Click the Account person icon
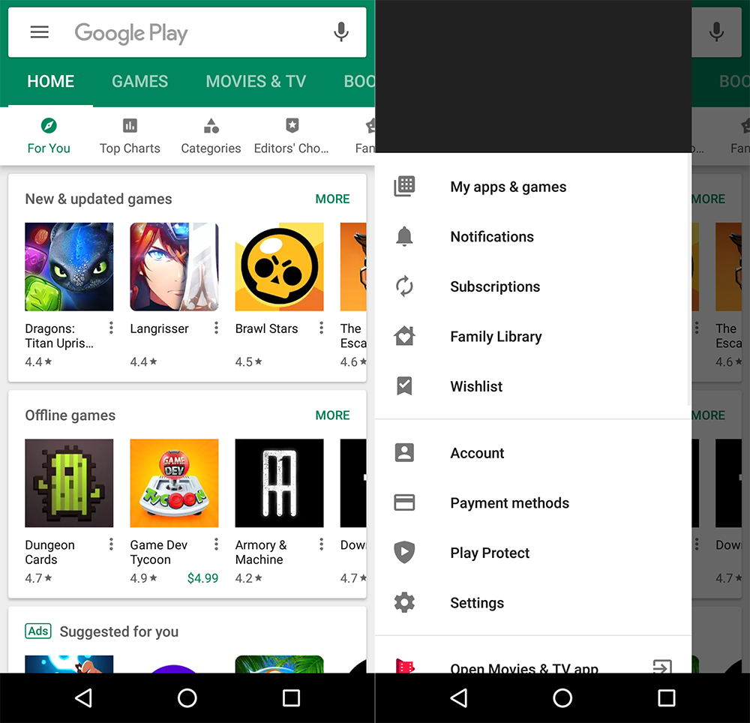The height and width of the screenshot is (723, 750). [x=404, y=452]
